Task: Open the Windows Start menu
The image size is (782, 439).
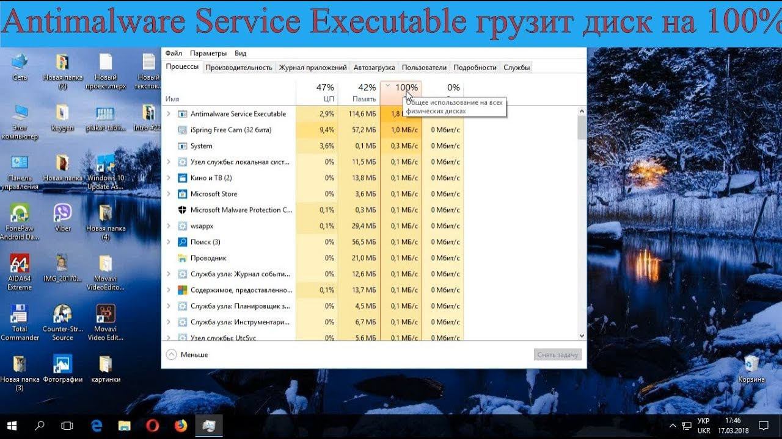Action: (x=12, y=425)
